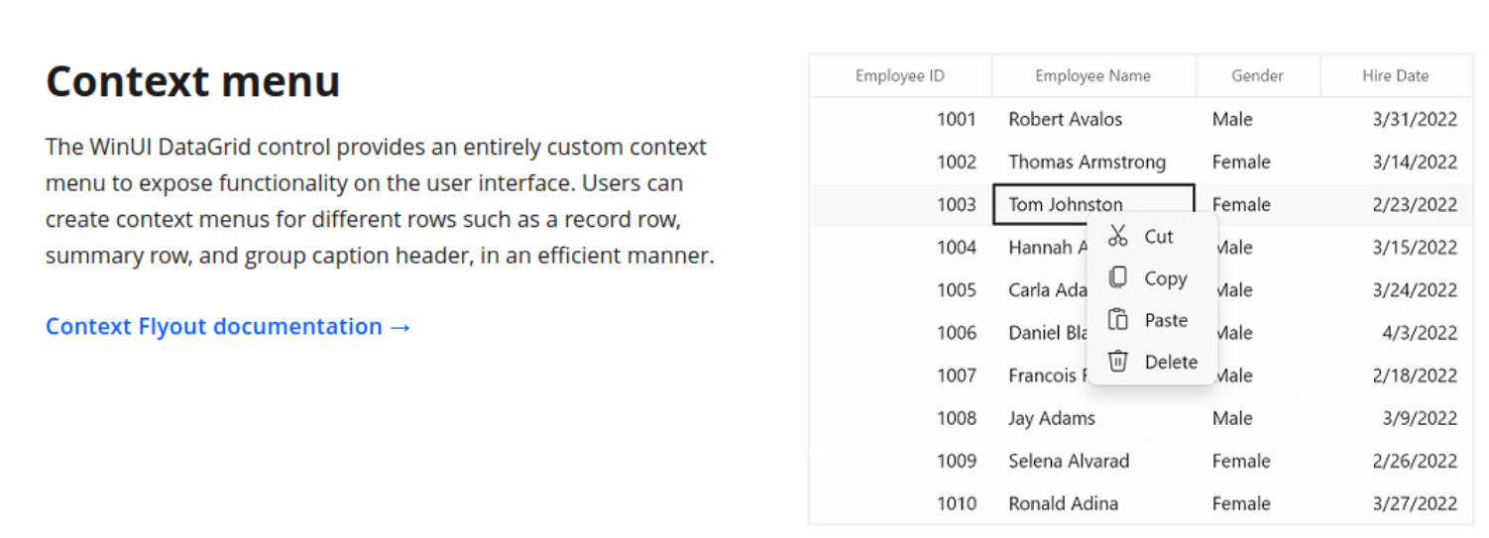
Task: Select employee ID 1010 cell
Action: [956, 503]
